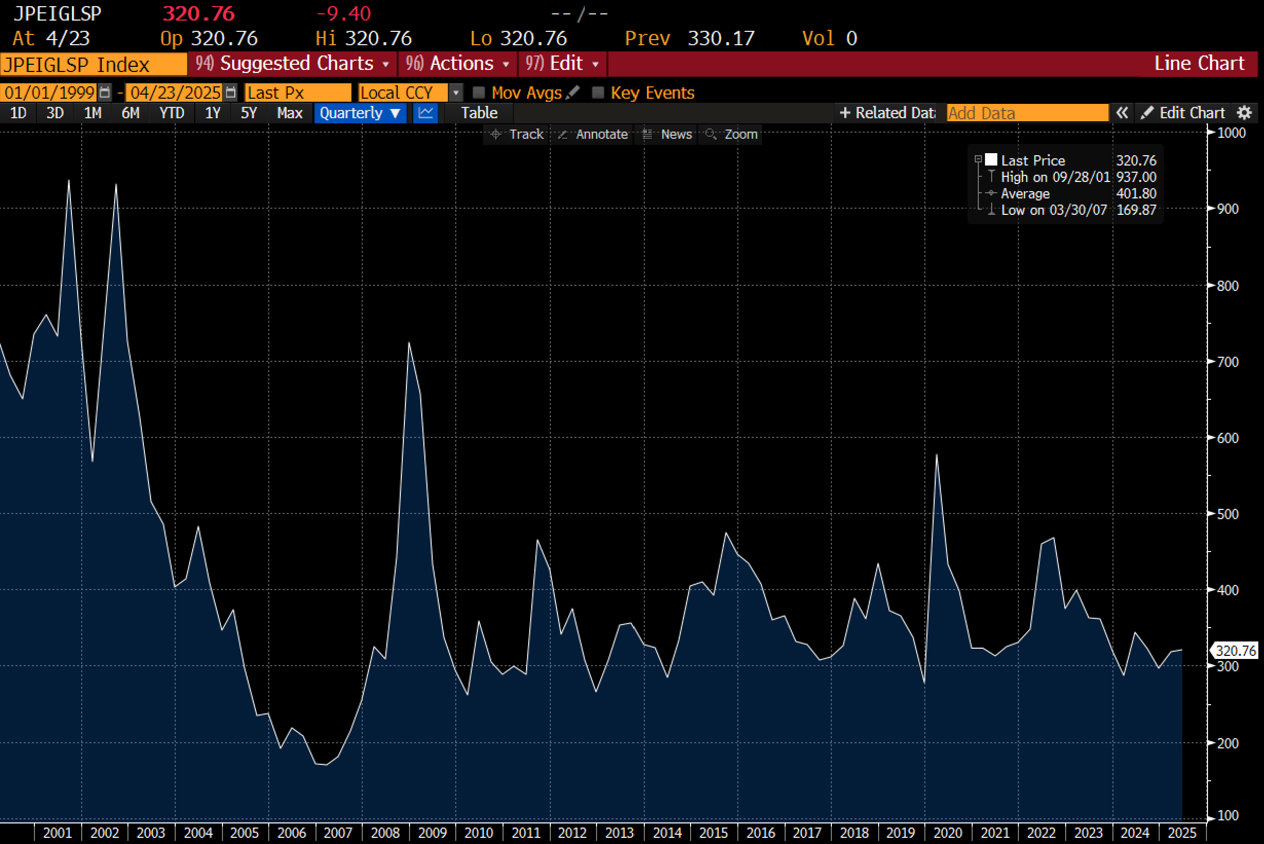Enable the Key Events checkbox

[598, 93]
